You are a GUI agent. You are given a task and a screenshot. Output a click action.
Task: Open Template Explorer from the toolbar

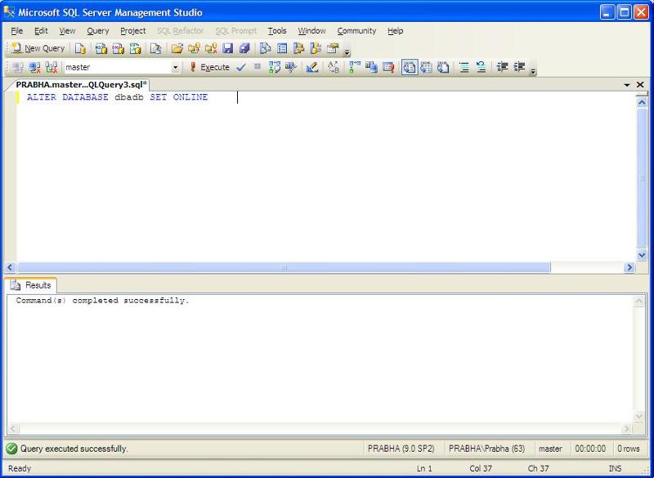(316, 49)
